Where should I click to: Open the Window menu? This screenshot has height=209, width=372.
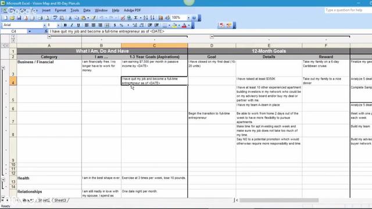point(101,10)
